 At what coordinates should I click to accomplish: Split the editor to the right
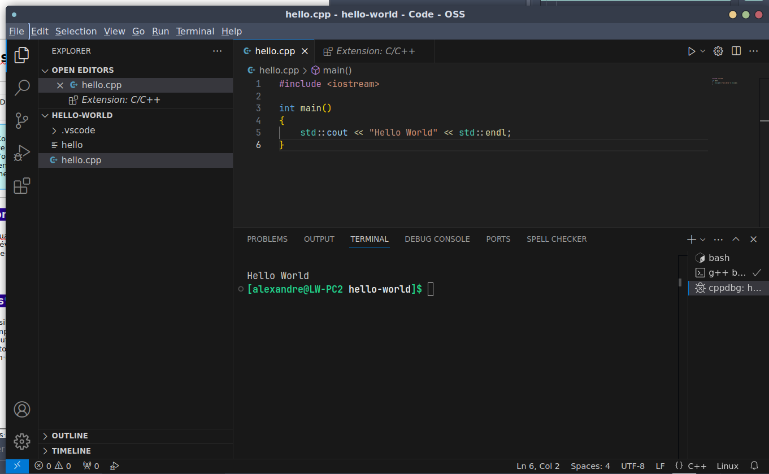tap(736, 51)
